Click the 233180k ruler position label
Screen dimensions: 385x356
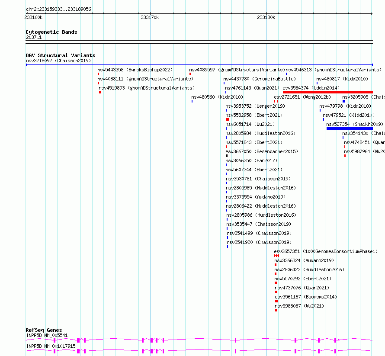tap(266, 17)
